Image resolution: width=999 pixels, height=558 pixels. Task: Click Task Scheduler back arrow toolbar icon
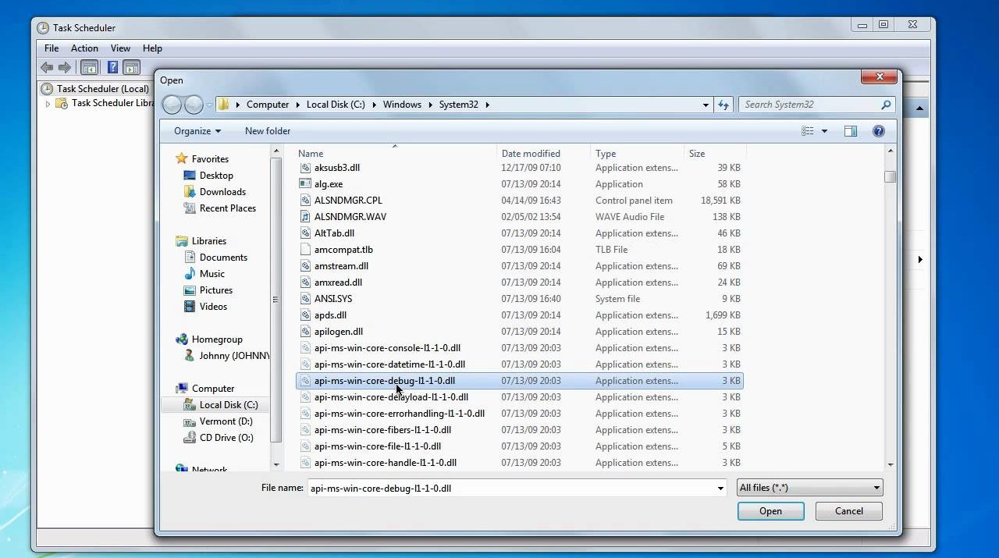(x=47, y=68)
